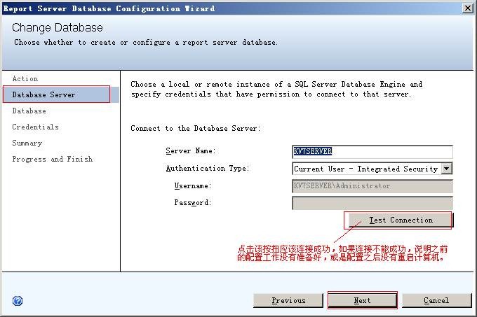Select Progress and Finish step

pyautogui.click(x=53, y=160)
